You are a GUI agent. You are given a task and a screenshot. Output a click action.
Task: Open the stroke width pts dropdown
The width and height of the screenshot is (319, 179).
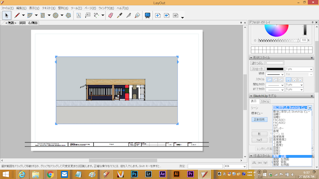tap(311, 69)
